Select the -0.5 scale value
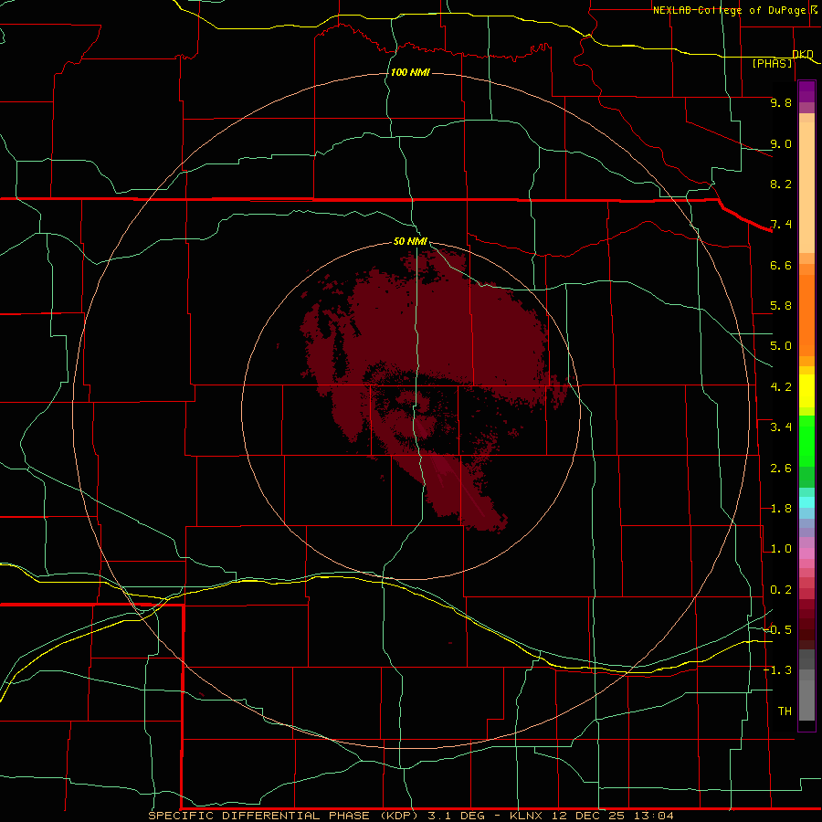 click(777, 630)
